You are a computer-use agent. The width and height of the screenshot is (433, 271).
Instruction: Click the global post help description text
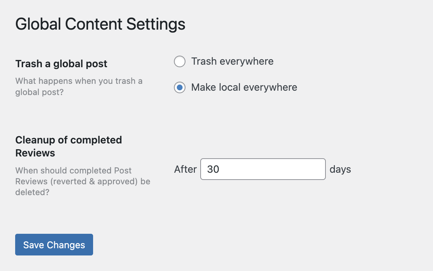coord(79,86)
